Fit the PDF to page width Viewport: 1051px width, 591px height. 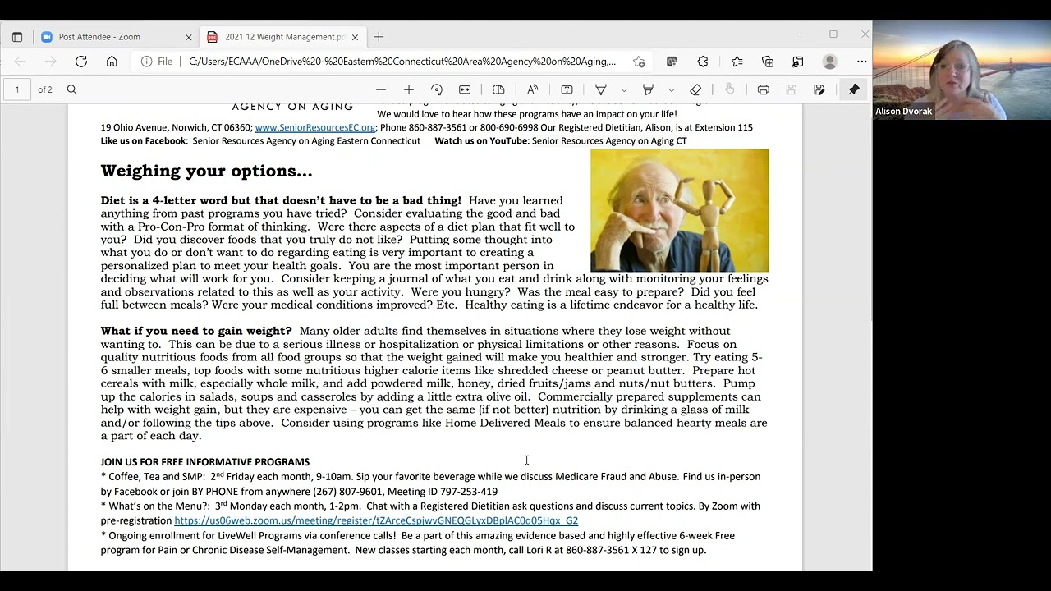[x=465, y=89]
